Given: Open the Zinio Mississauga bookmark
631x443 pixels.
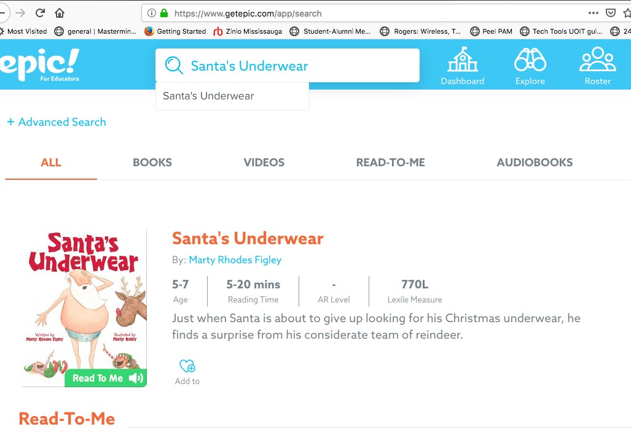Looking at the screenshot, I should (x=248, y=31).
